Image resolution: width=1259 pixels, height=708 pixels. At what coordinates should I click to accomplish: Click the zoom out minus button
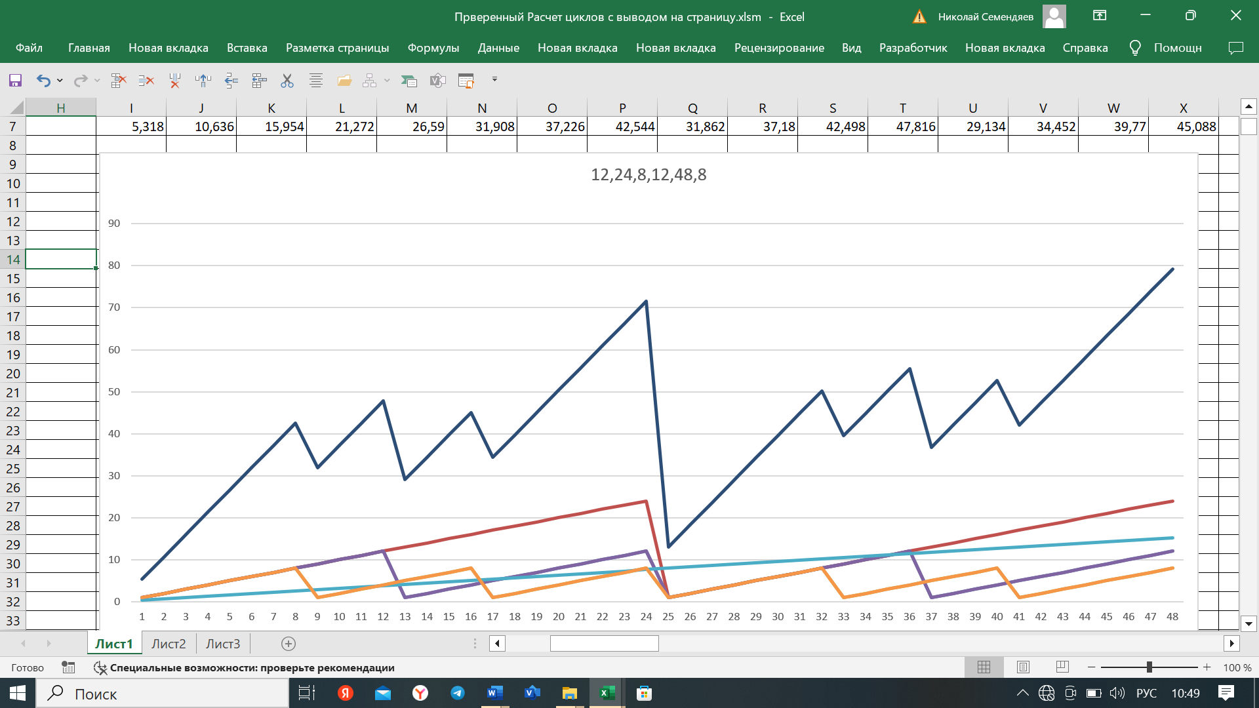1091,667
